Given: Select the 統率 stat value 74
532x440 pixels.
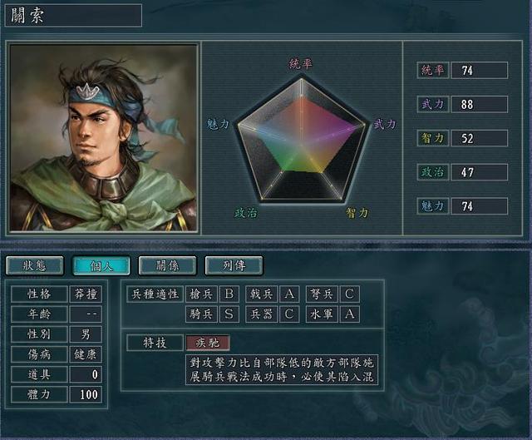Looking at the screenshot, I should click(479, 70).
